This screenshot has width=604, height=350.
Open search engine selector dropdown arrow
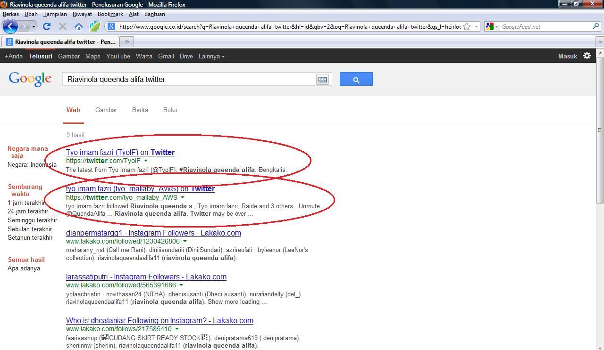496,26
